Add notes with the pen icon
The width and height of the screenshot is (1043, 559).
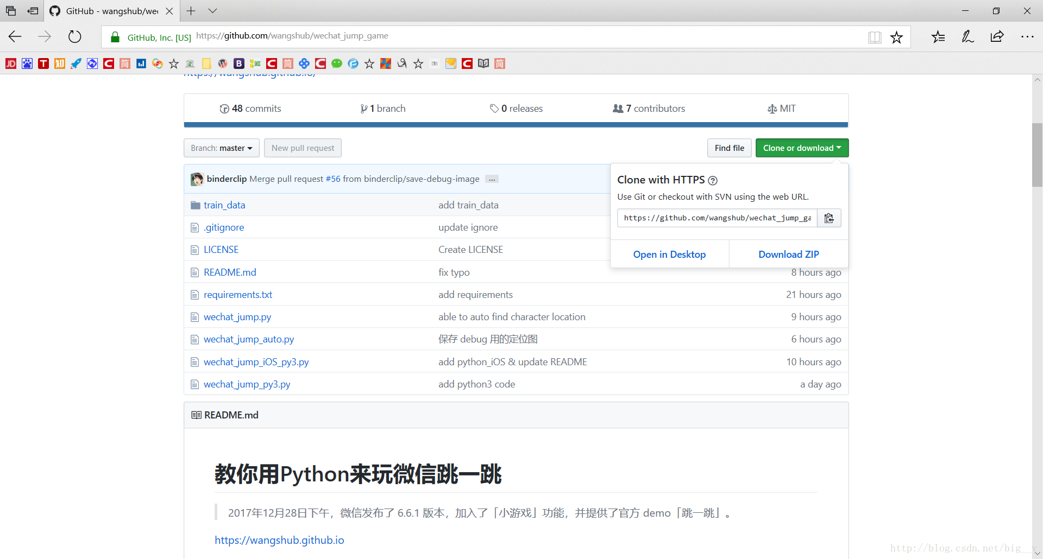967,37
